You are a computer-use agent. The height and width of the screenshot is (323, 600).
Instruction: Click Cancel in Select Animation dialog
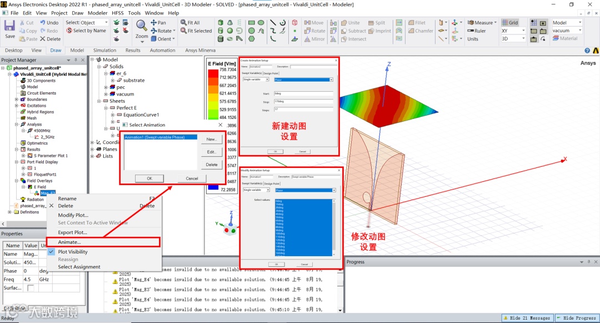pos(192,178)
